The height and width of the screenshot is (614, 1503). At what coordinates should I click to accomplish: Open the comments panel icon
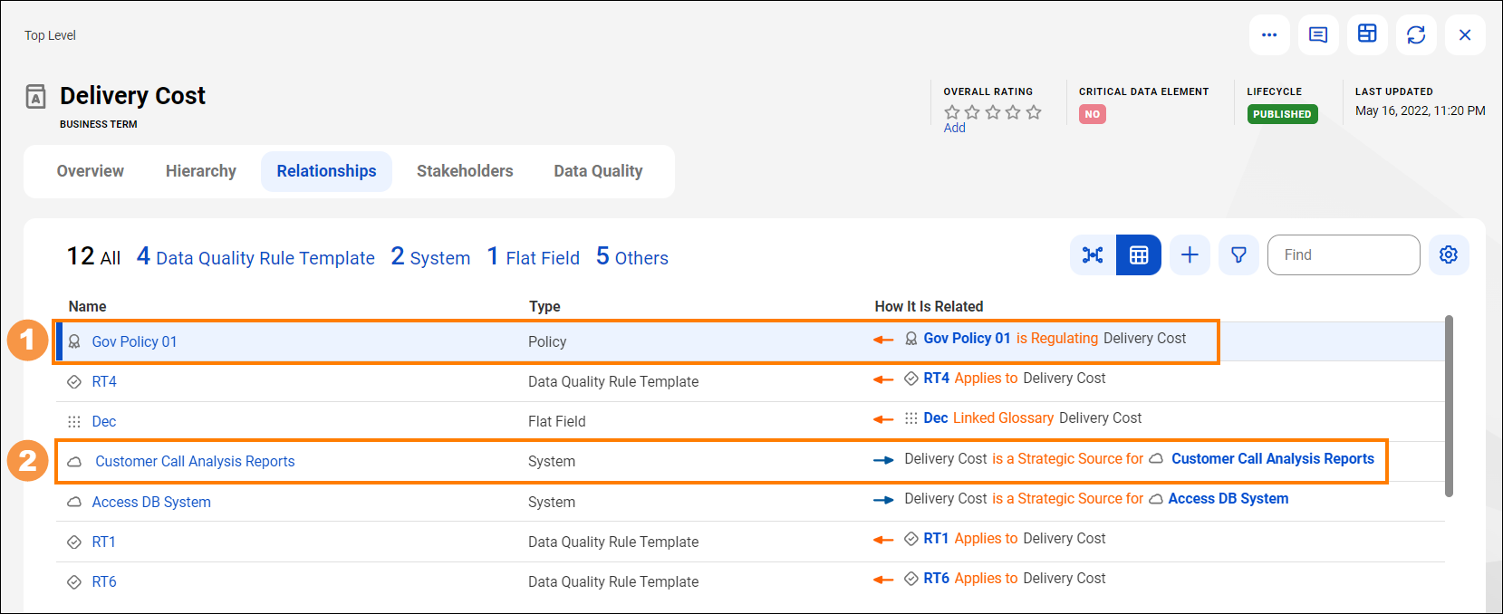point(1318,35)
